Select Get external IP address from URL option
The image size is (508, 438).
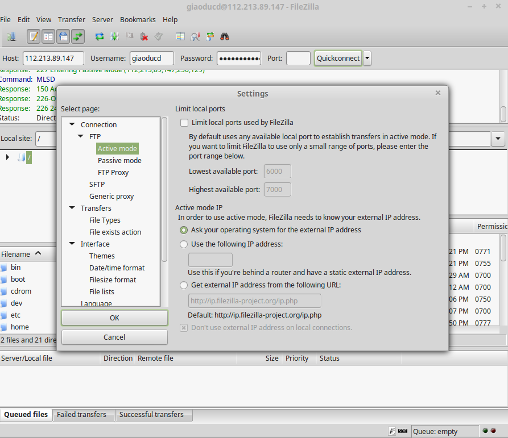pos(184,285)
